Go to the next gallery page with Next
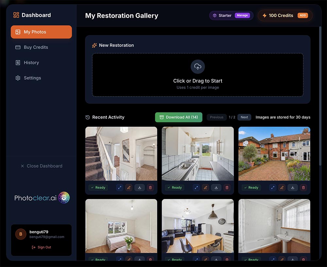Viewport: 327px width, 267px height. [x=244, y=117]
